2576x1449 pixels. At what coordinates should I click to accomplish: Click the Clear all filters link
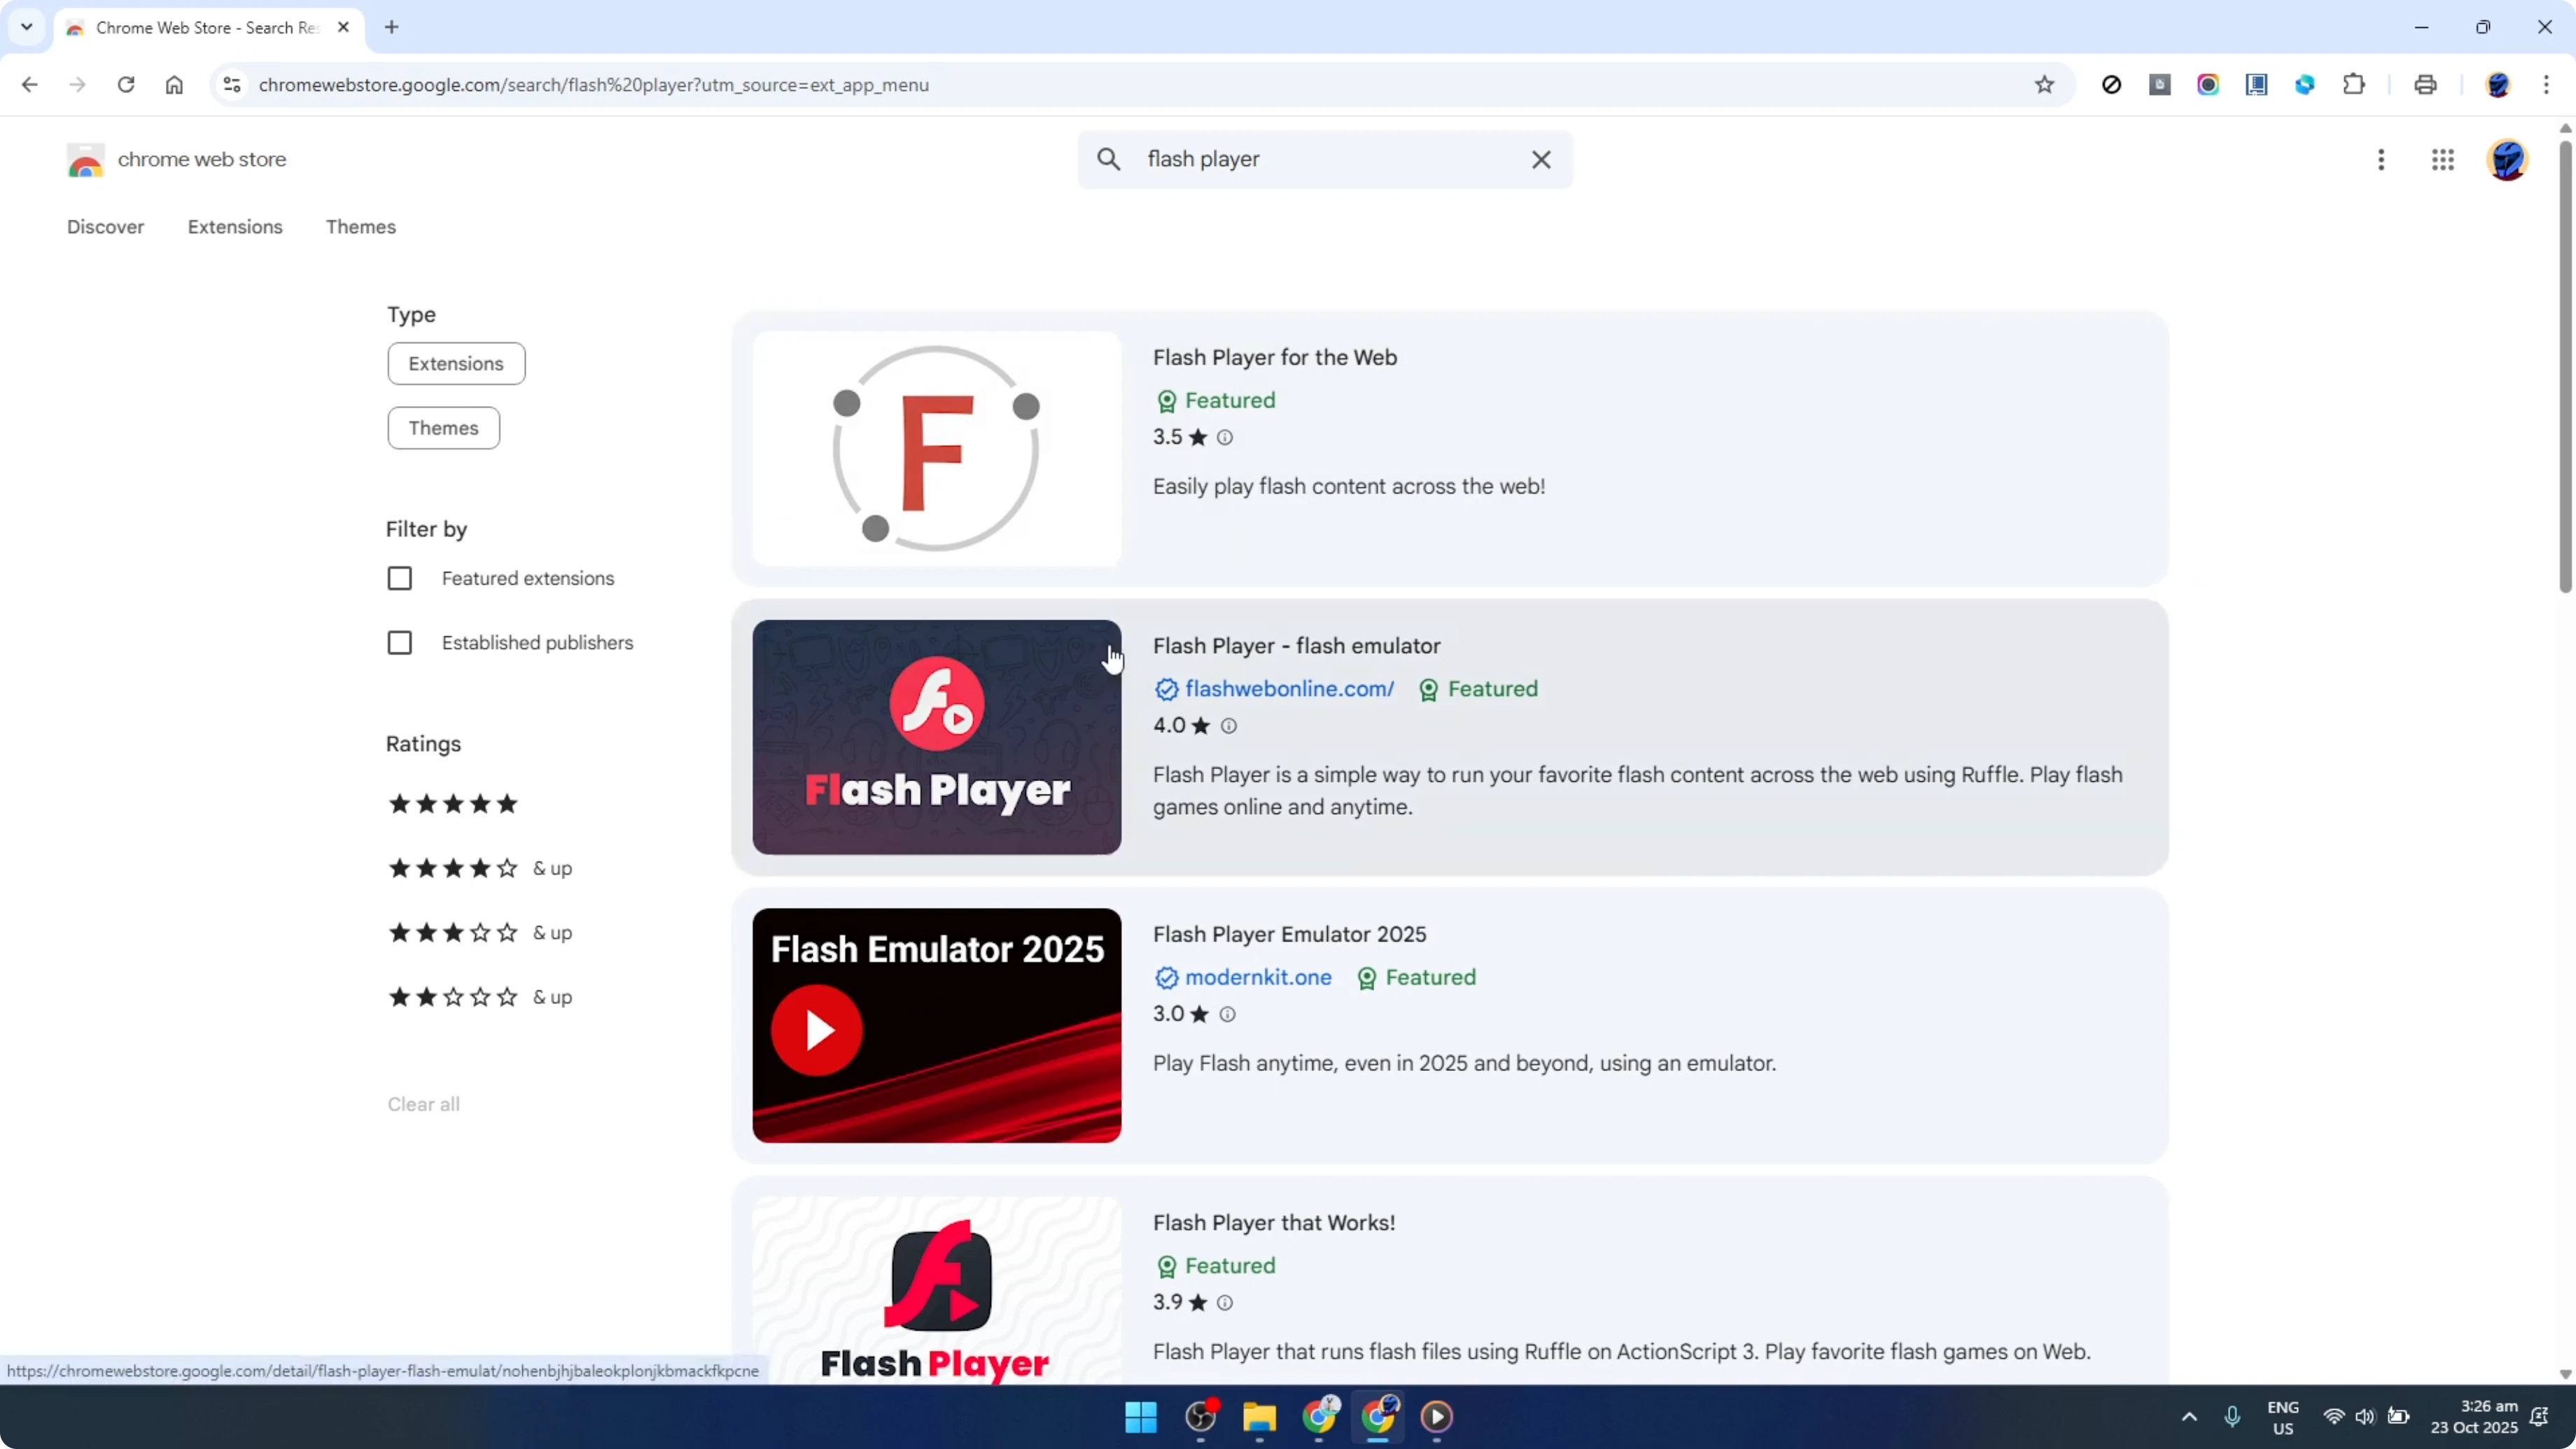423,1104
